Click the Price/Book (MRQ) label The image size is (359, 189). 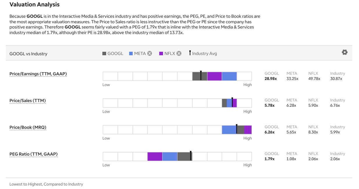(28, 127)
